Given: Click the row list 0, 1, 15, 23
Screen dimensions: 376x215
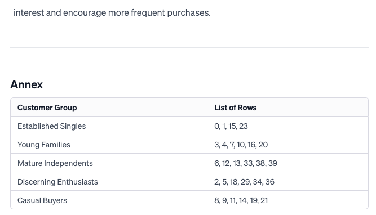Looking at the screenshot, I should point(231,126).
